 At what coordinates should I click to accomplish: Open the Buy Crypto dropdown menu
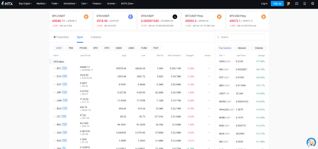25,3
